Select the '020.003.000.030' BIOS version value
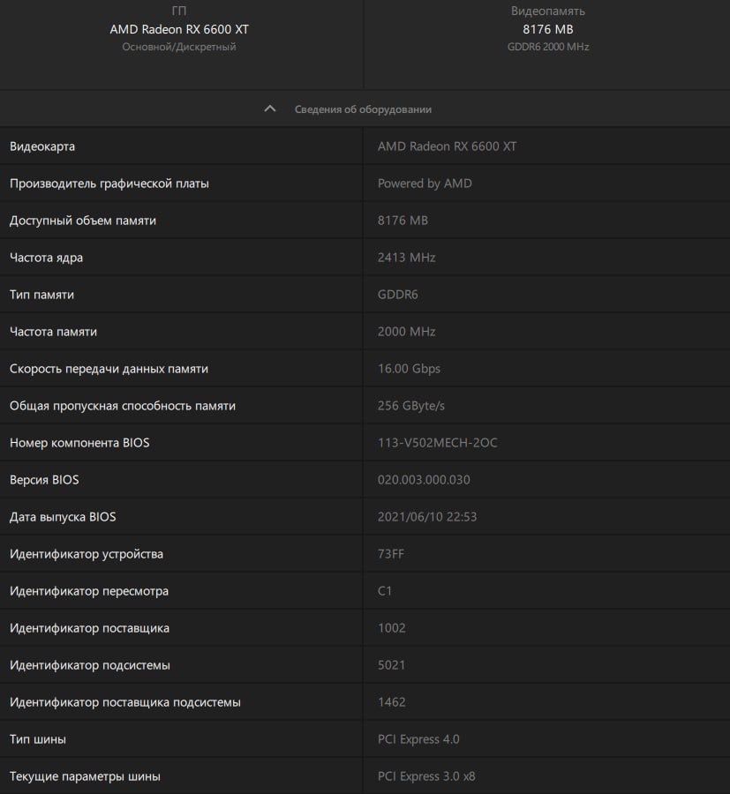 424,480
